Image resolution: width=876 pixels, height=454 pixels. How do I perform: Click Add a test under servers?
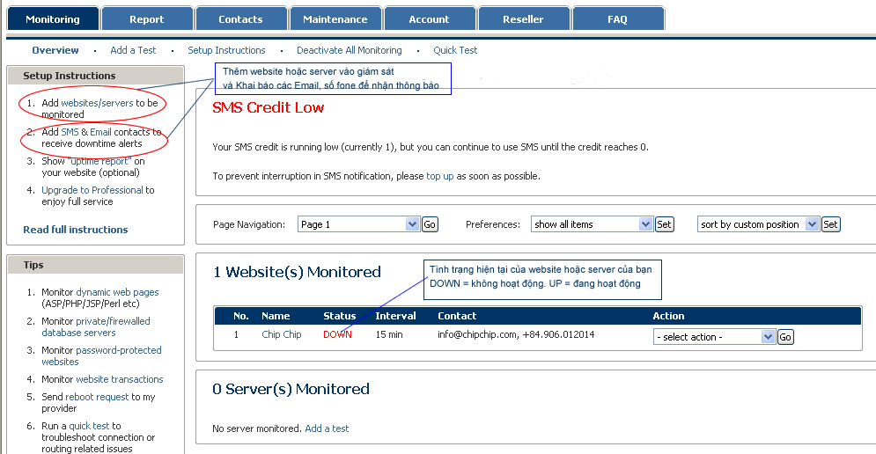(x=327, y=428)
